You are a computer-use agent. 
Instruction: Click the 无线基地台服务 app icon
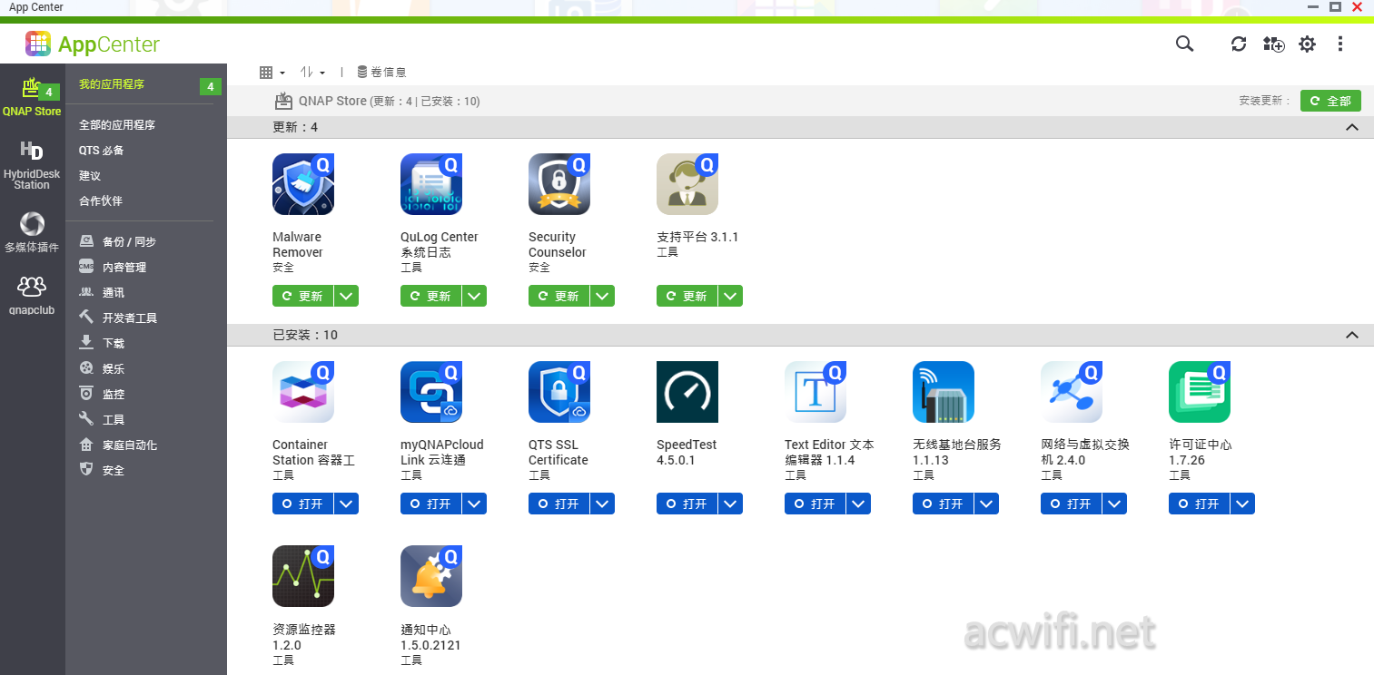[944, 392]
